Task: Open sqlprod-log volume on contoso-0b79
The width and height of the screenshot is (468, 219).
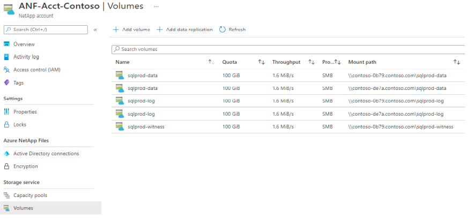Action: [x=141, y=101]
